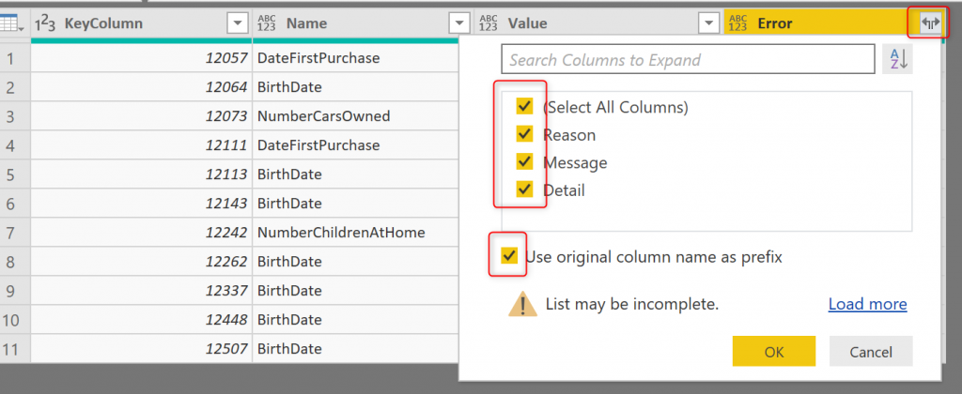
Task: Open the Name column filter dropdown
Action: point(459,23)
